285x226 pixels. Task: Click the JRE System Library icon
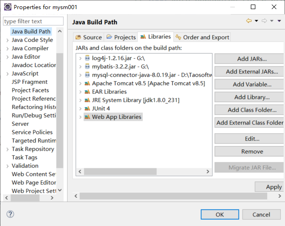pyautogui.click(x=88, y=100)
